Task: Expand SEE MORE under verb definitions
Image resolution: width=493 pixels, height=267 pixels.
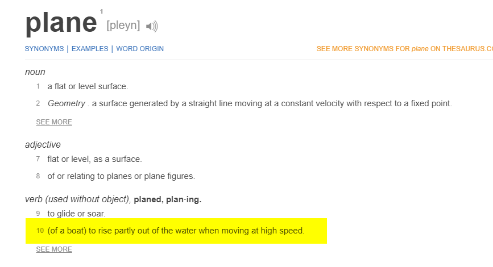Action: coord(54,249)
